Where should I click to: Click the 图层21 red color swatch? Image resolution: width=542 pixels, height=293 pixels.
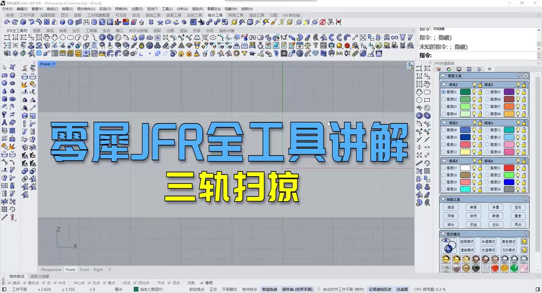click(509, 168)
